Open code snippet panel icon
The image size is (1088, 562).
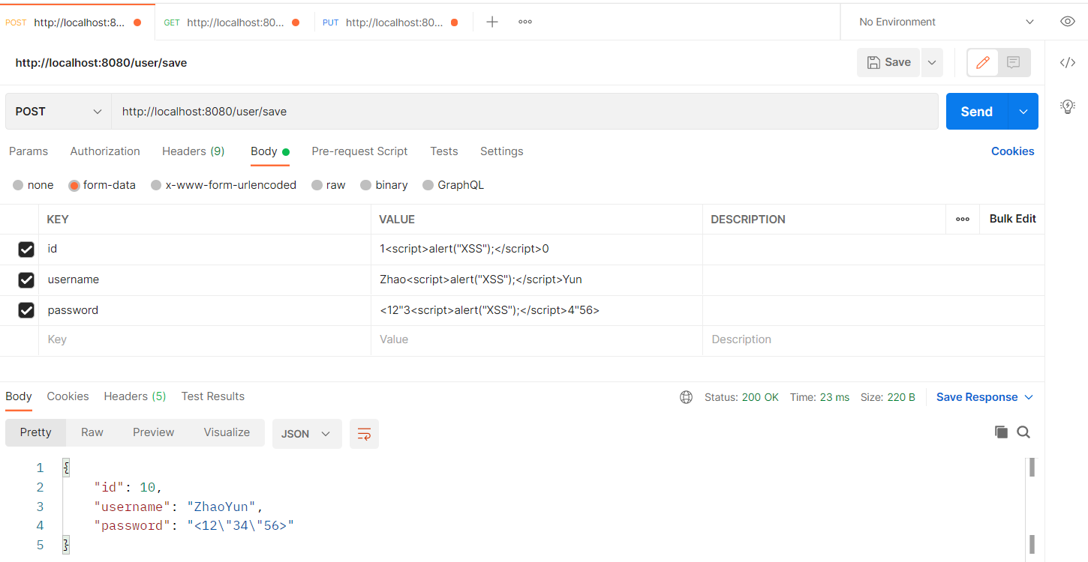pos(1067,62)
